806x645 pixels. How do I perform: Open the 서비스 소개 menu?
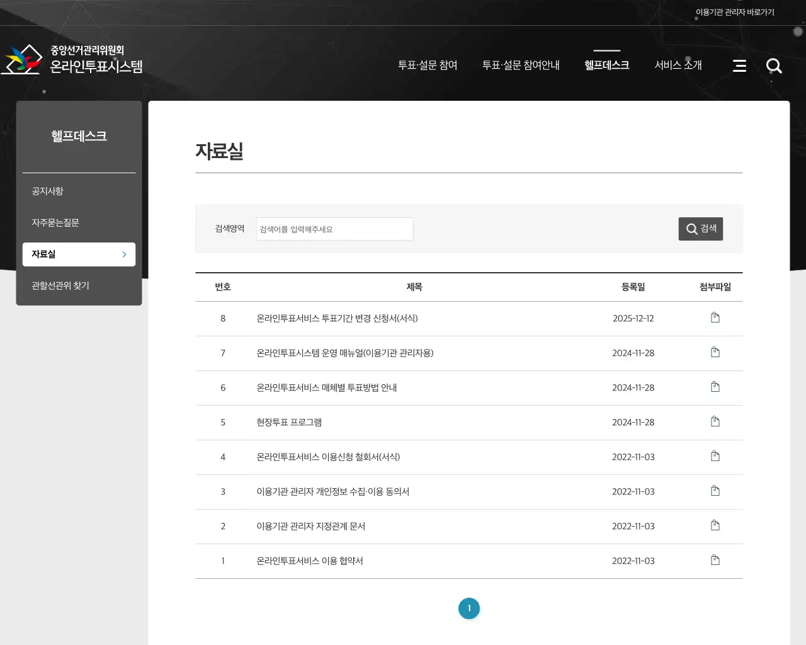coord(678,65)
